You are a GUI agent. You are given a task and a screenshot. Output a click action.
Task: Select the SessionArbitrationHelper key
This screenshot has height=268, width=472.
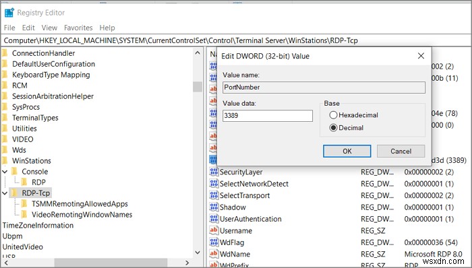[x=53, y=96]
